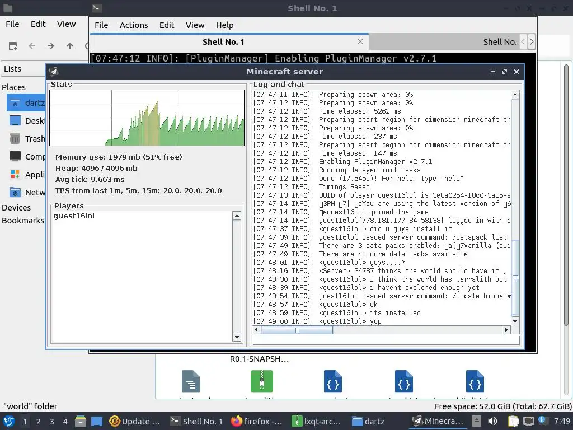Click Players list scrollbar down arrow
Image resolution: width=573 pixels, height=430 pixels.
coord(237,337)
